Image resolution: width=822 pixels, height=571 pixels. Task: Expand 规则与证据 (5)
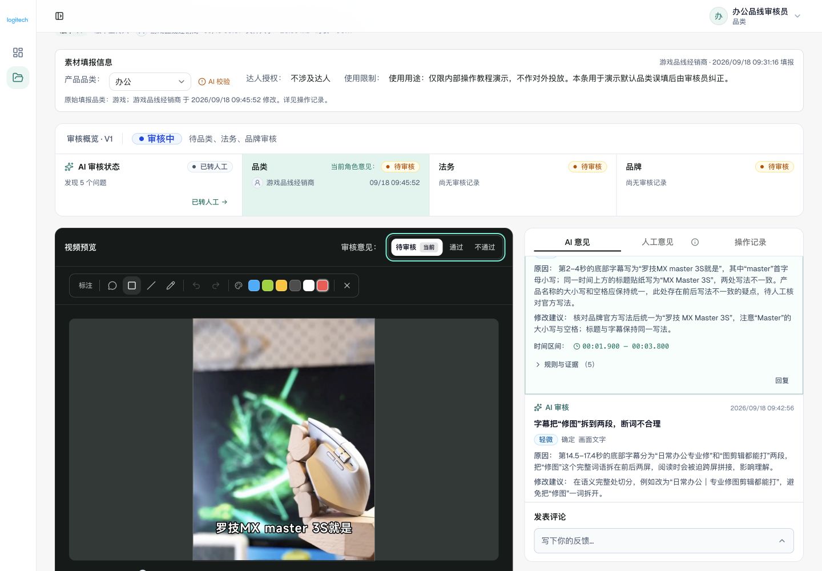(565, 364)
